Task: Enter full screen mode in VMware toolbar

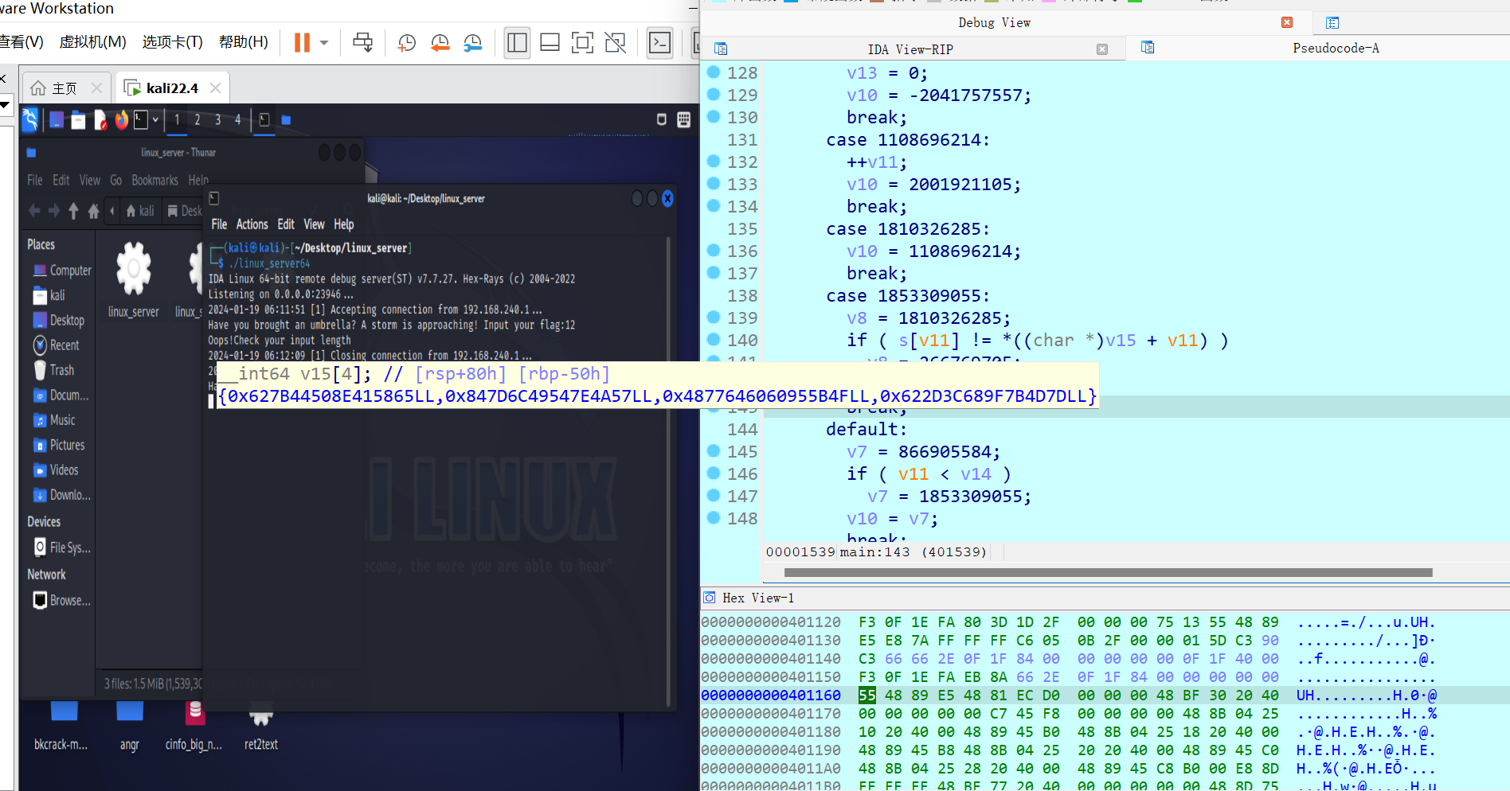Action: [582, 43]
